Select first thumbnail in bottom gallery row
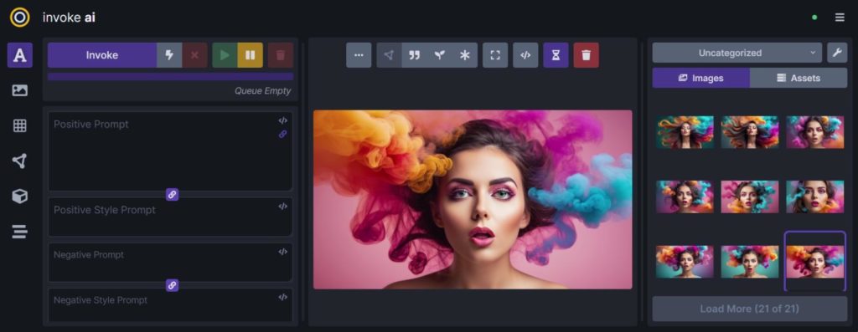Screen dimensions: 858x332 coord(685,262)
